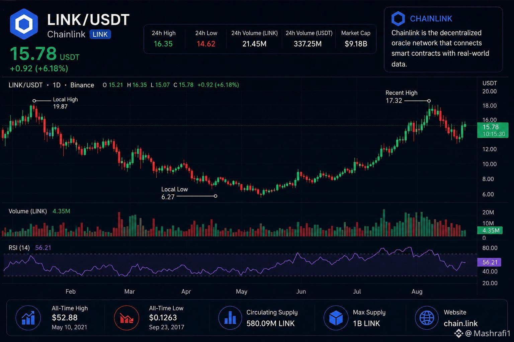The image size is (514, 342).
Task: Click the close price C 15.78 in chart header
Action: click(183, 85)
